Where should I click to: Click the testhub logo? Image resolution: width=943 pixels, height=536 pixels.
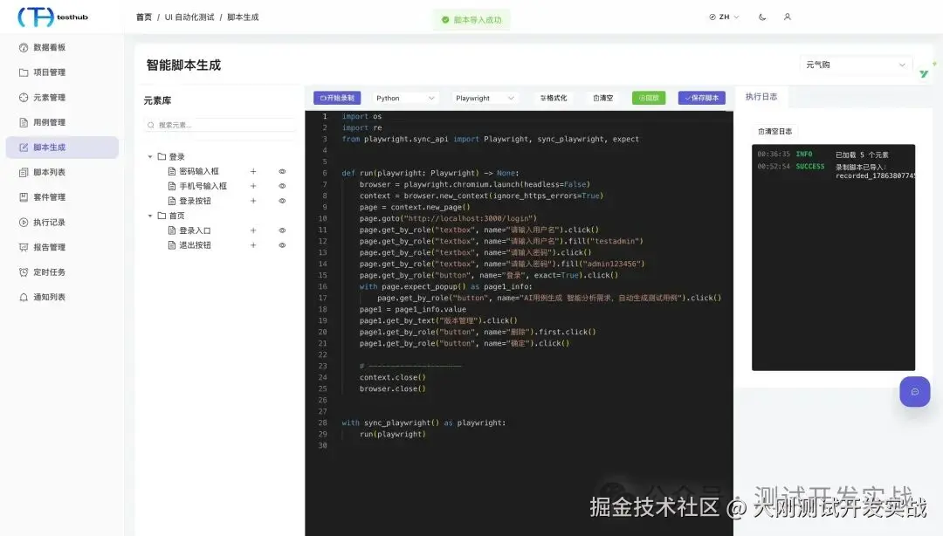coord(53,17)
